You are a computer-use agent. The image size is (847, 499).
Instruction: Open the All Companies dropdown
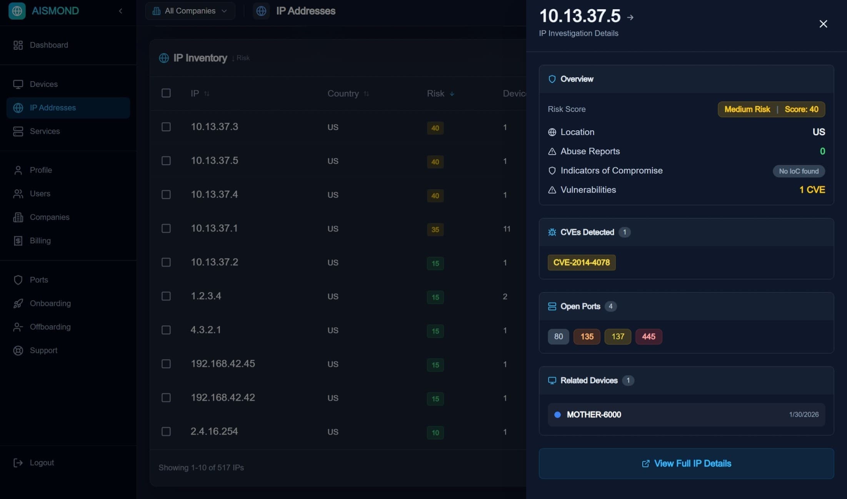(x=190, y=11)
